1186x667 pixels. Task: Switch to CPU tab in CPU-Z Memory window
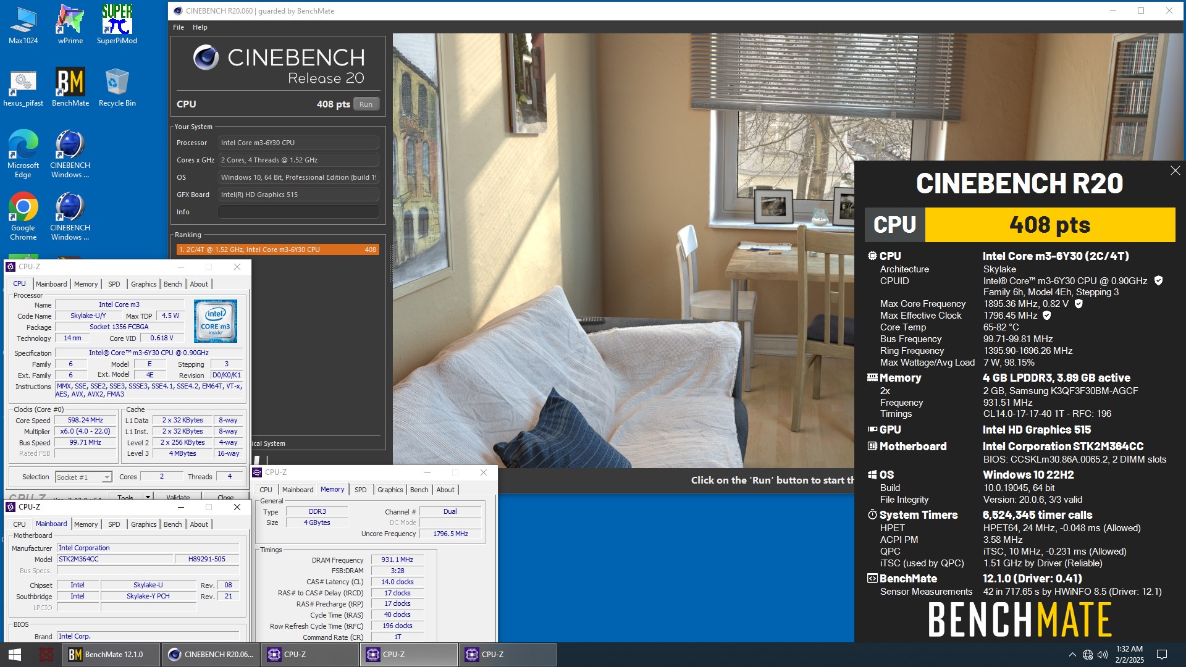click(x=266, y=490)
